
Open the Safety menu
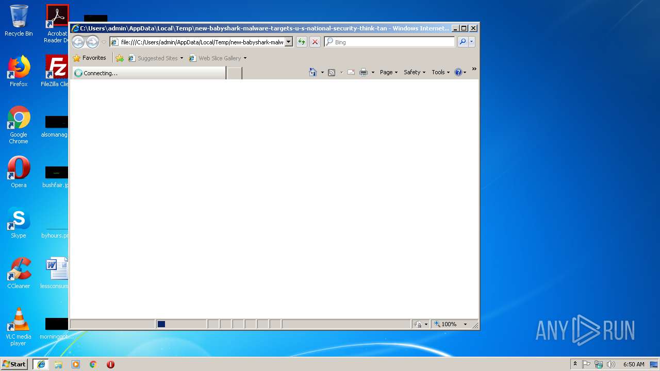click(415, 73)
